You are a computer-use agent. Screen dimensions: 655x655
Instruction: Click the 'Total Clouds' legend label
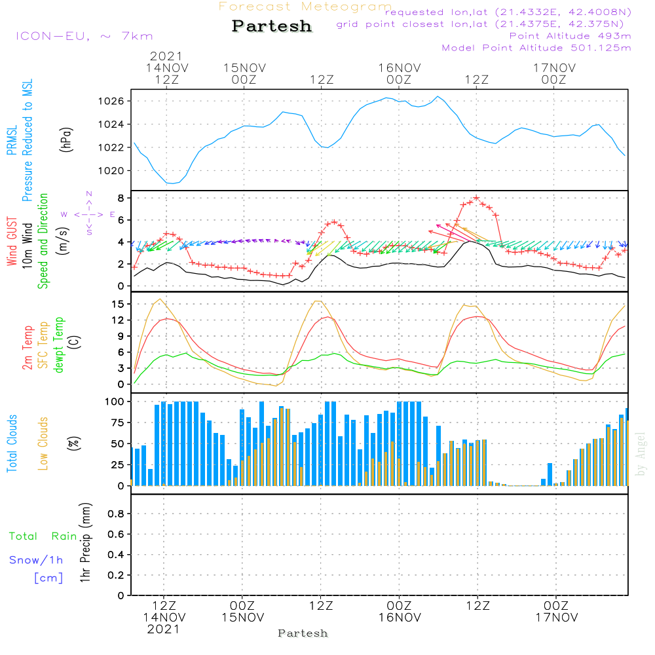click(12, 443)
